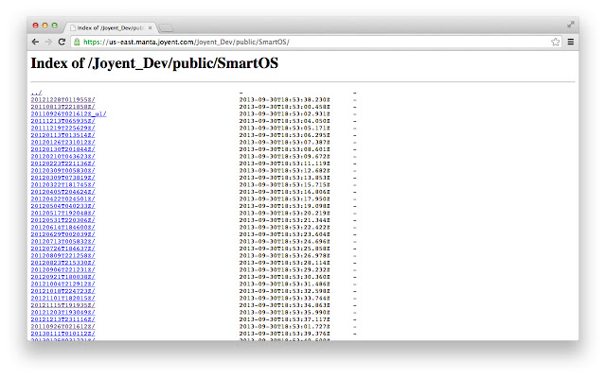The height and width of the screenshot is (378, 606).
Task: Close the Index of /Joyent_Dev tab
Action: pos(150,27)
